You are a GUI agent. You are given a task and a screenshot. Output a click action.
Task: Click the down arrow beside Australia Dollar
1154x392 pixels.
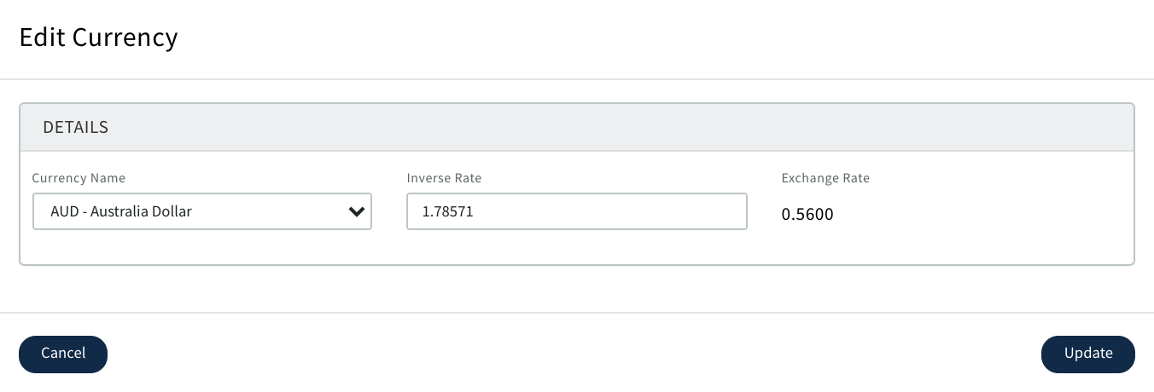357,212
